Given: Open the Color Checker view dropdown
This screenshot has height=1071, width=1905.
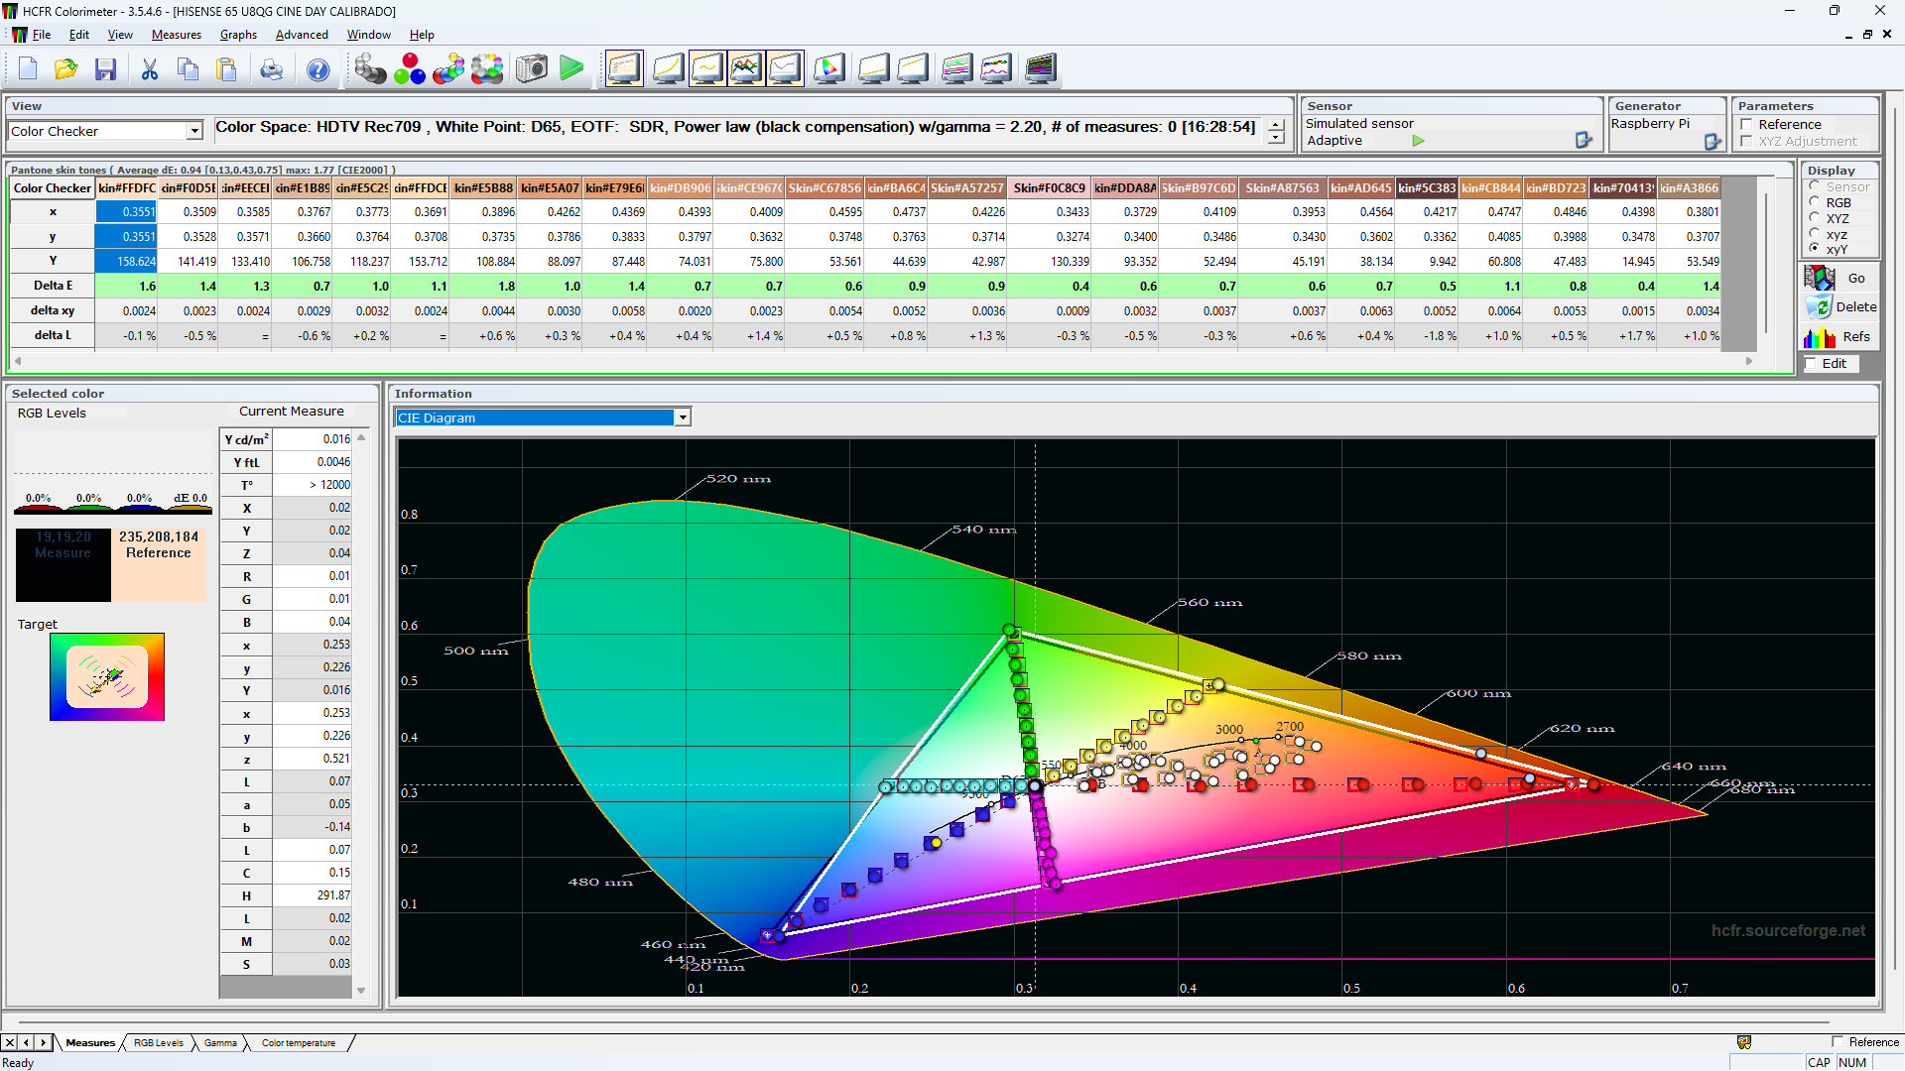Looking at the screenshot, I should 194,131.
